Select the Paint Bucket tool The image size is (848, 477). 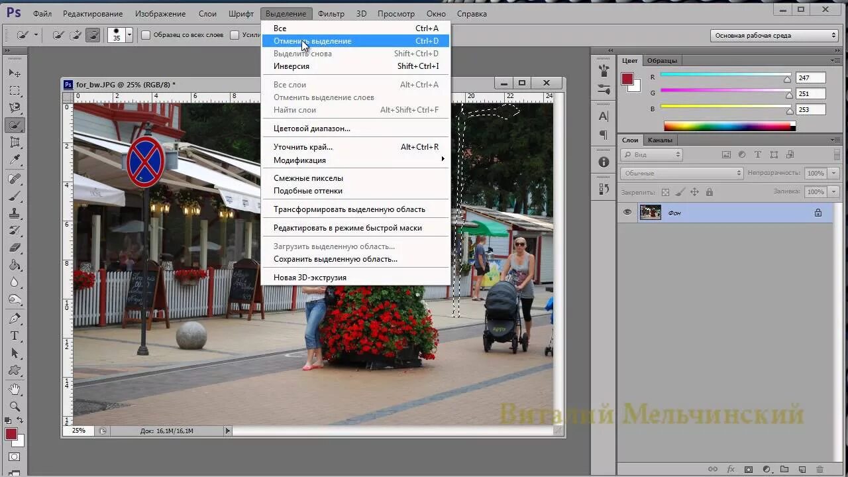coord(15,265)
